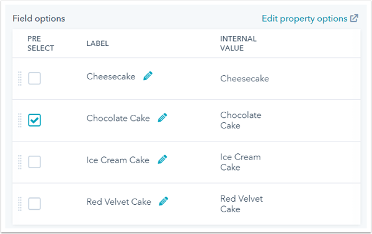
Task: Click drag handle of Ice Cream Cake row
Action: click(20, 162)
